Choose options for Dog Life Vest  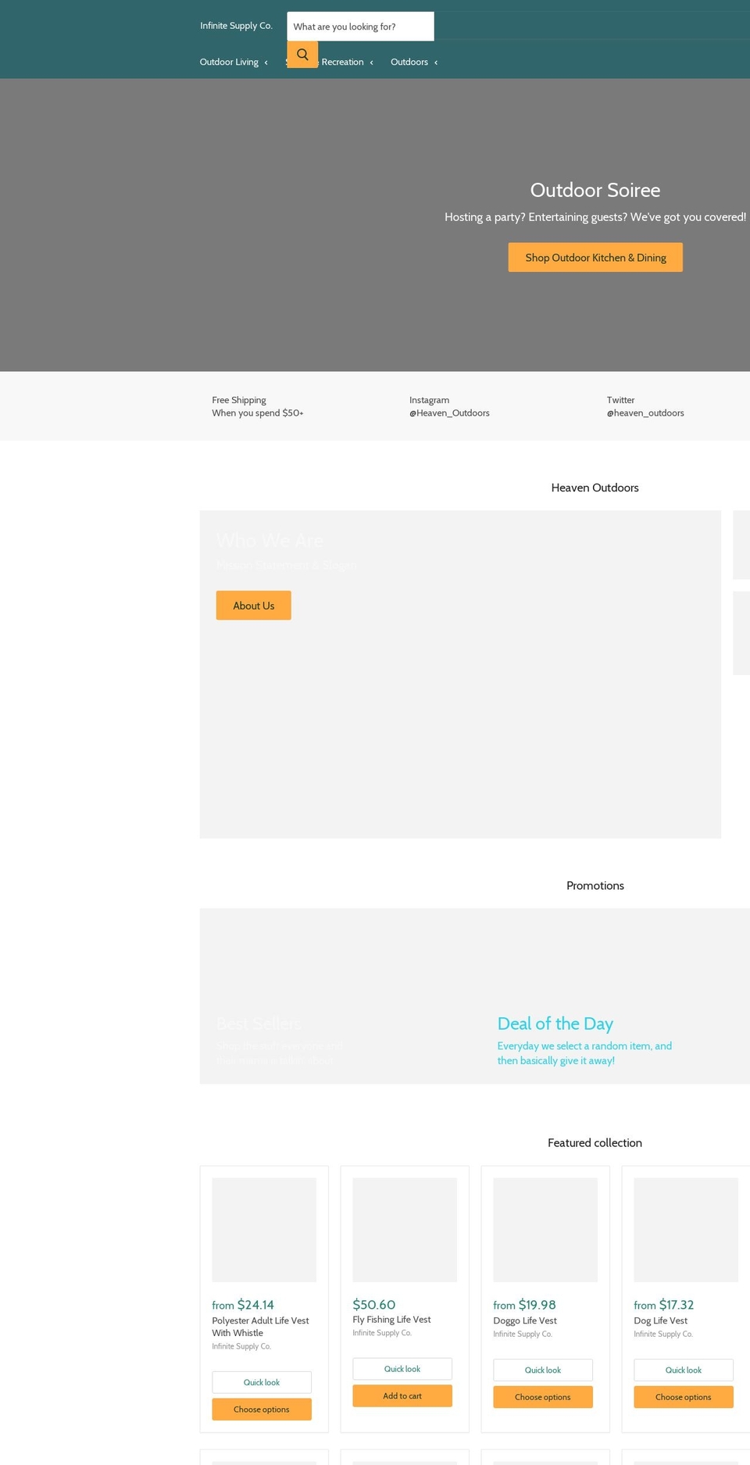(684, 1397)
